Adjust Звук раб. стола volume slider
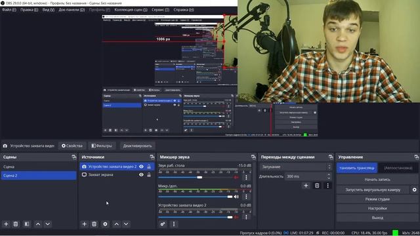 (199, 177)
